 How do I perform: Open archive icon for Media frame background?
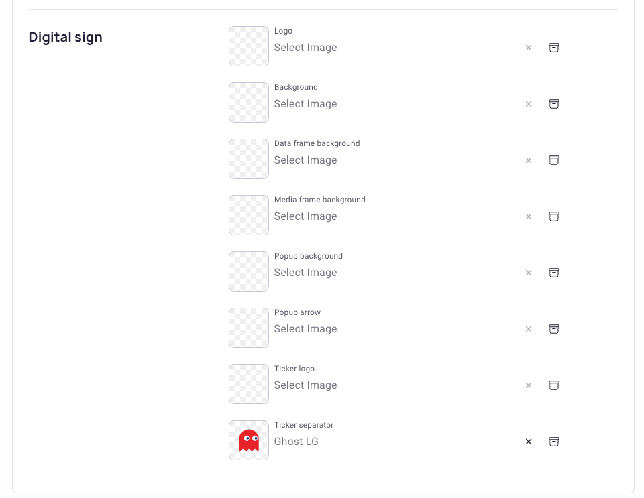[x=553, y=216]
